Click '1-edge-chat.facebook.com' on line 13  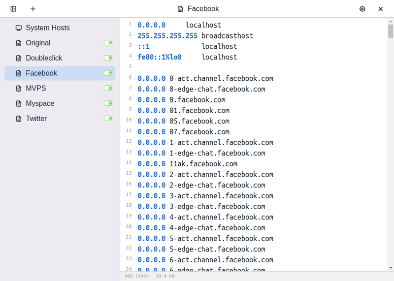coord(217,153)
